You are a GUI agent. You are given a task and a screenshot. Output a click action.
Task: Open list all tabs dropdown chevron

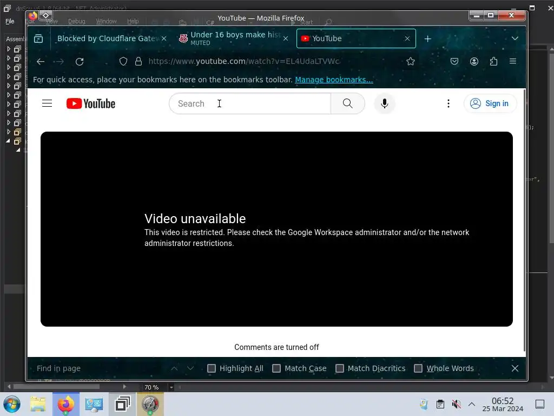[x=515, y=38]
